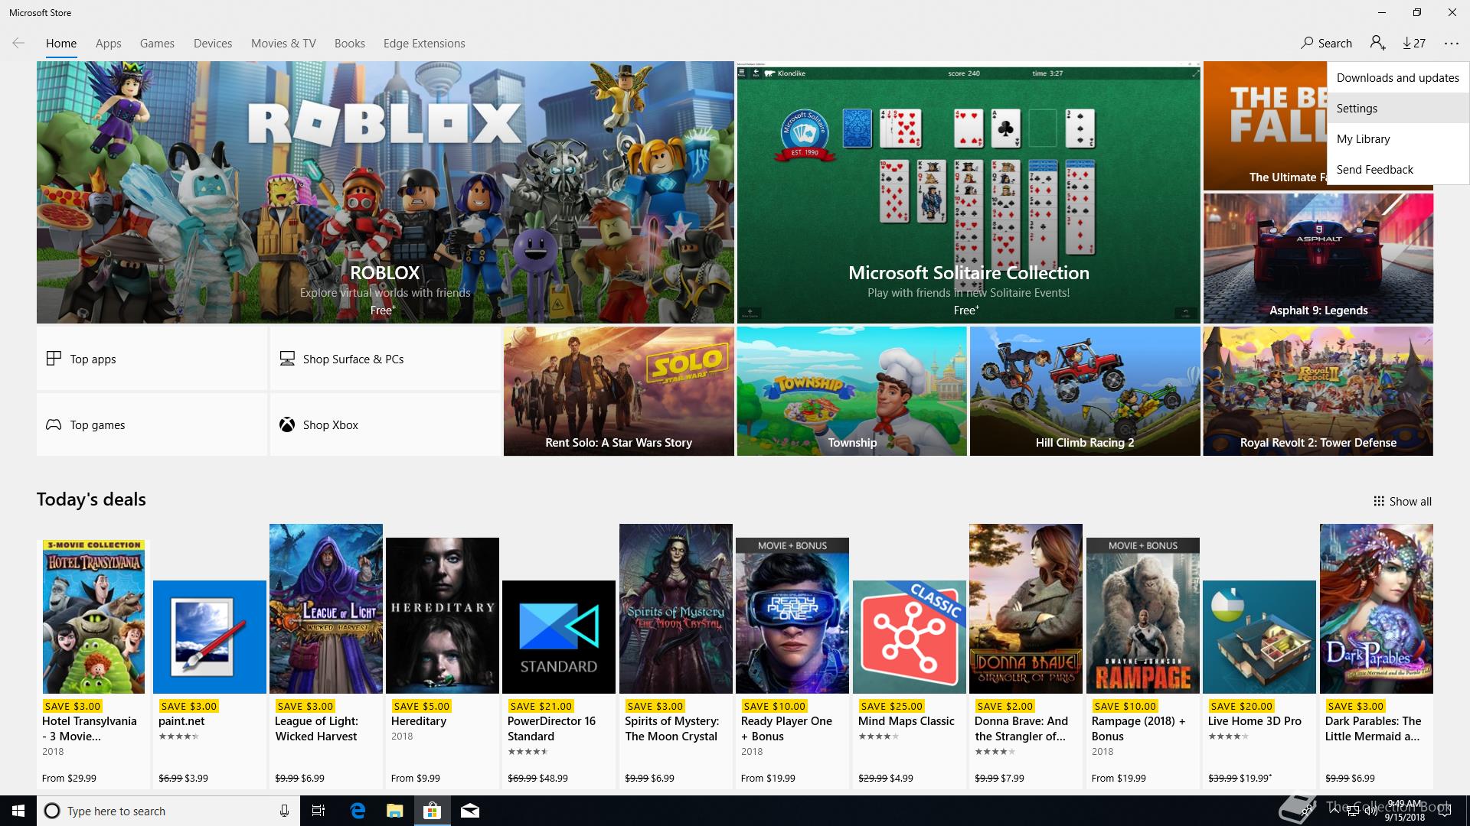
Task: Select Downloads and updates menu entry
Action: click(x=1398, y=77)
